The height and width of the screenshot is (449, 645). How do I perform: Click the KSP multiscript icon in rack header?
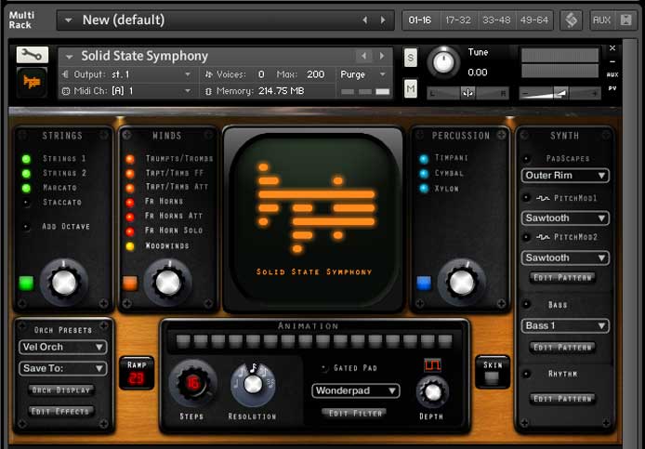click(571, 20)
